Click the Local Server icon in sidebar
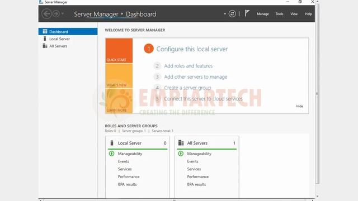The image size is (358, 201). pos(45,39)
